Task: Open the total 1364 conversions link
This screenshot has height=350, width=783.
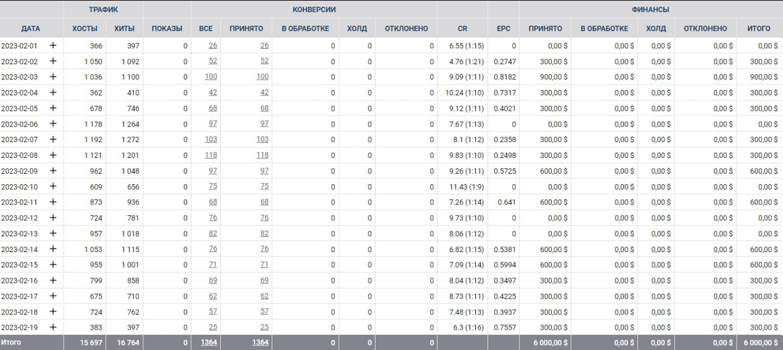Action: [x=209, y=343]
